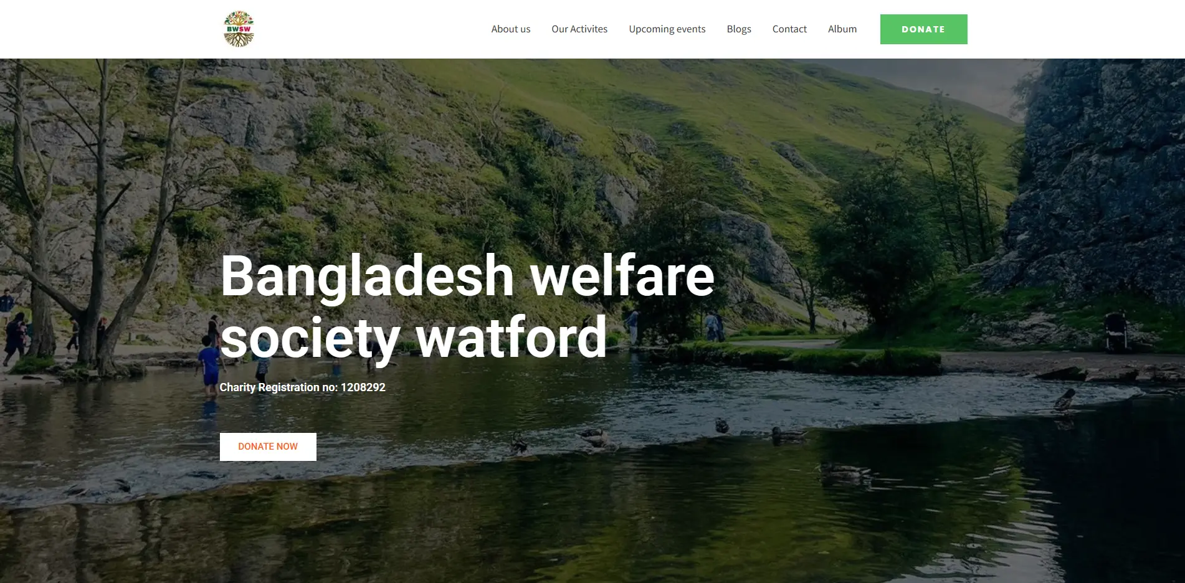The width and height of the screenshot is (1185, 583).
Task: View the Album page
Action: point(842,29)
